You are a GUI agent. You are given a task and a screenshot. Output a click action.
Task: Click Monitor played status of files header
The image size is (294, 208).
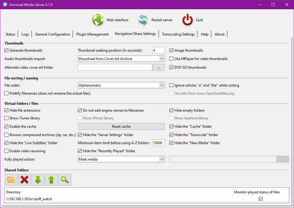tap(260, 192)
